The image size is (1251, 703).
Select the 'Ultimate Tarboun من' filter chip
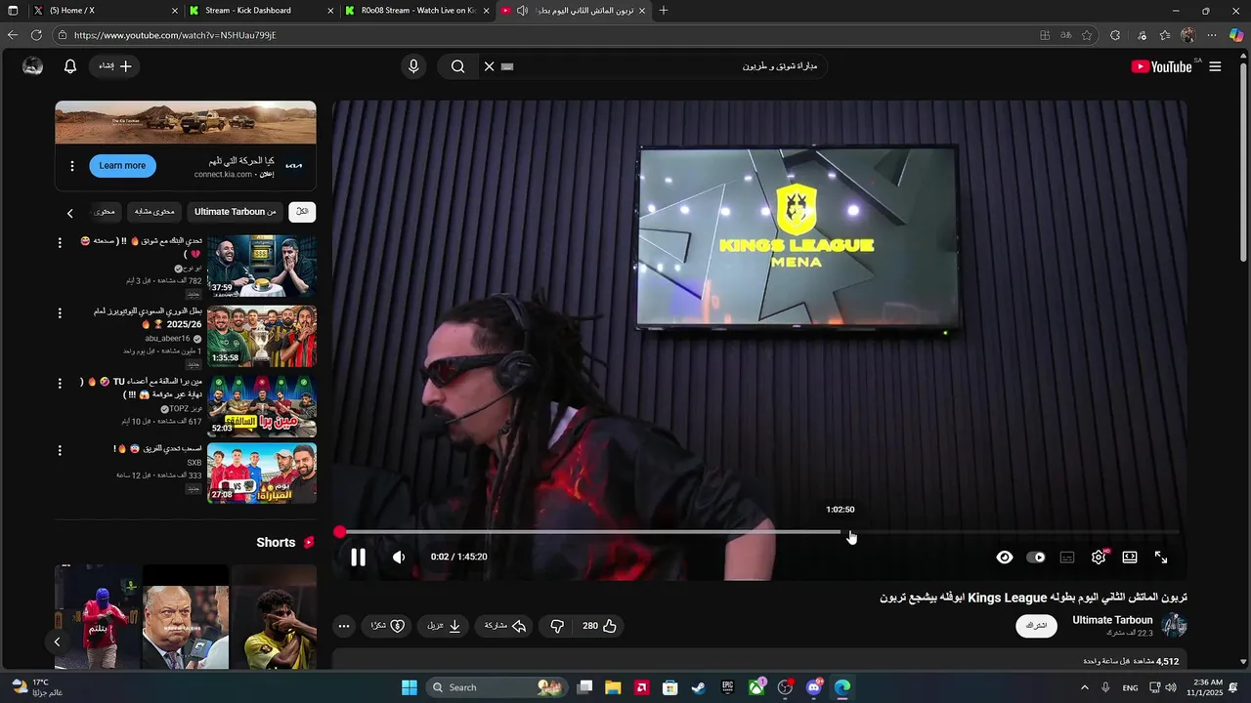click(x=235, y=212)
